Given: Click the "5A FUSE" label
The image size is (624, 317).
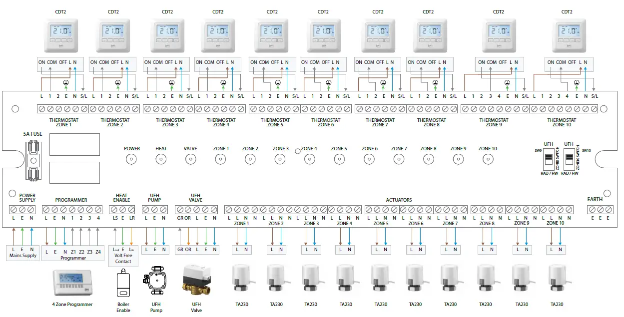Looking at the screenshot, I should tap(33, 134).
